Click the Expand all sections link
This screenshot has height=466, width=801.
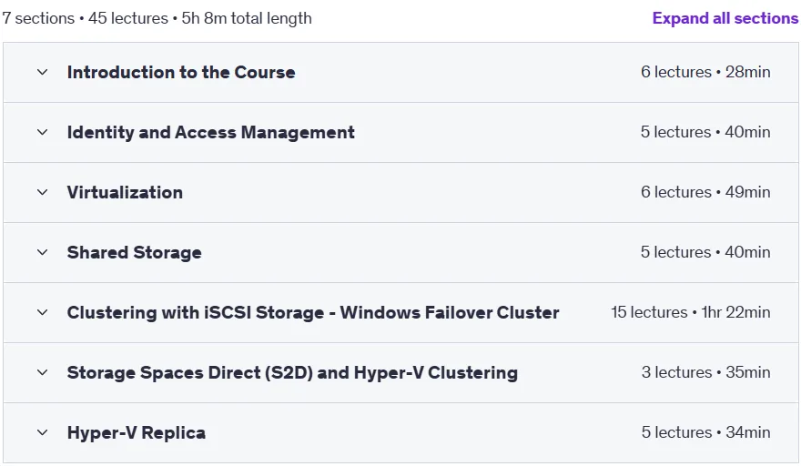(725, 18)
